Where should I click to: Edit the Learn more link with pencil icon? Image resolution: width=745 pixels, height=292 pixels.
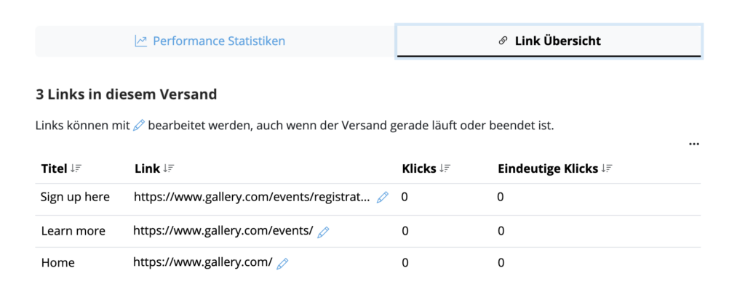323,232
